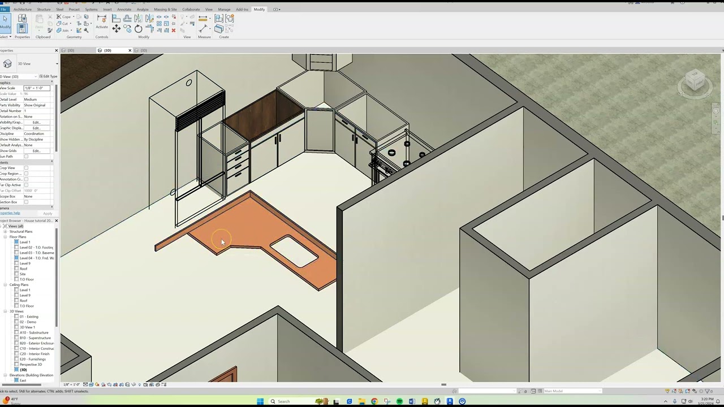Click the Cut geometry tool
724x407 pixels.
click(x=62, y=24)
